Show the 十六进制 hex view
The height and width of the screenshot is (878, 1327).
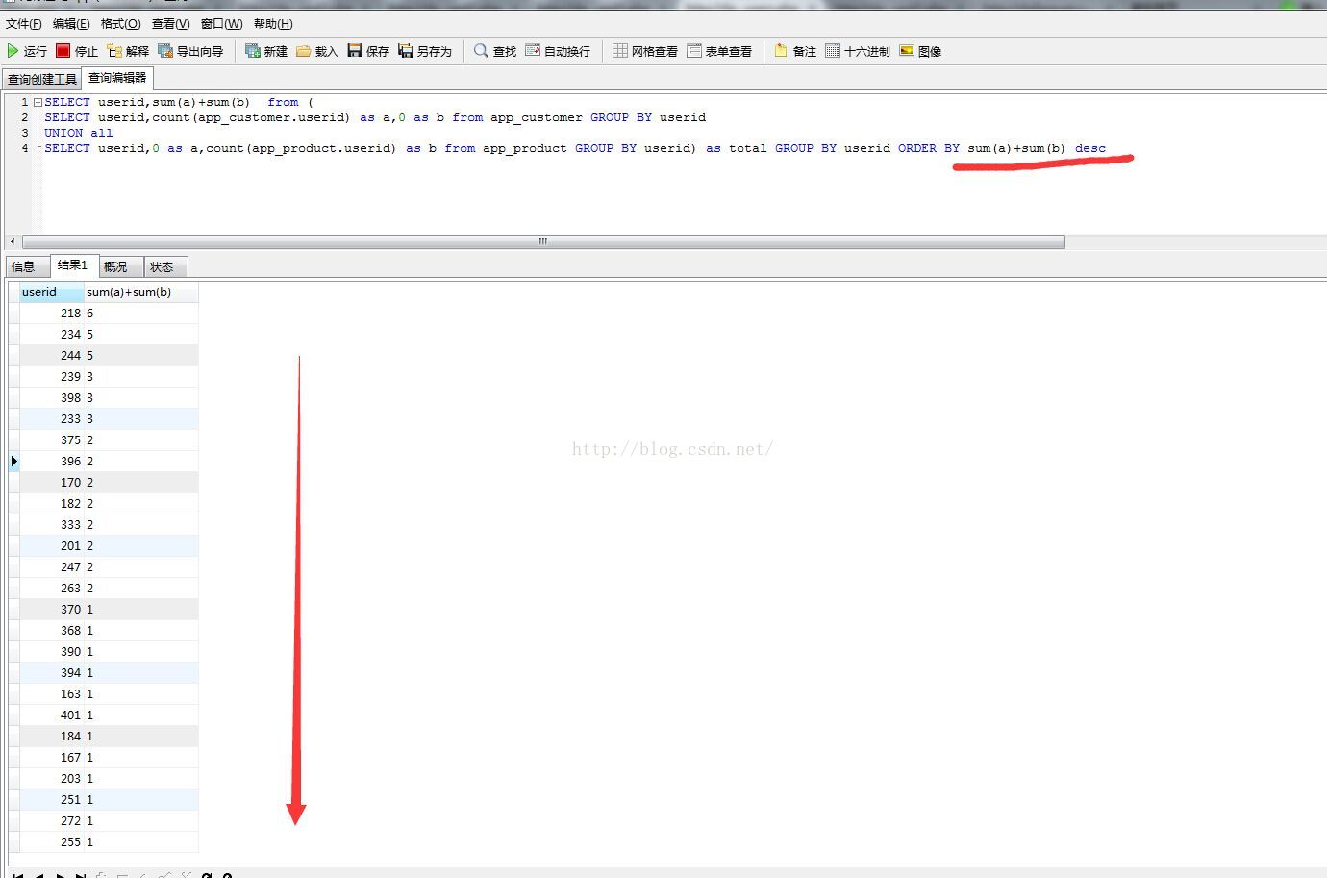click(x=858, y=51)
